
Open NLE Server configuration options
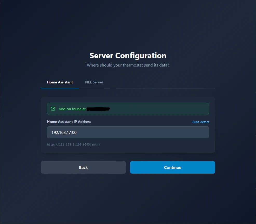click(x=94, y=82)
